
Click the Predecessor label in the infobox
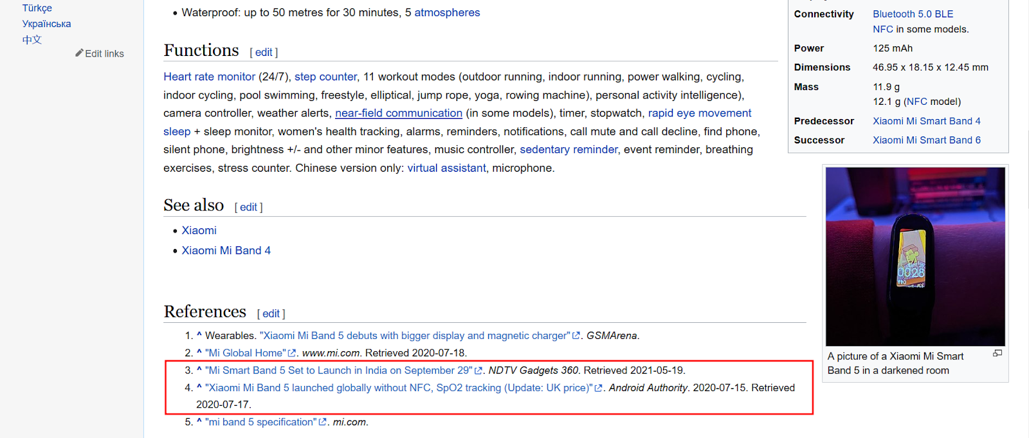pos(824,121)
